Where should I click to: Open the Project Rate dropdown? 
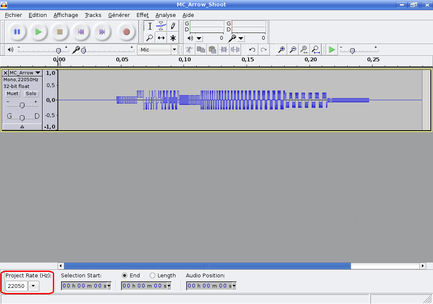[x=33, y=286]
